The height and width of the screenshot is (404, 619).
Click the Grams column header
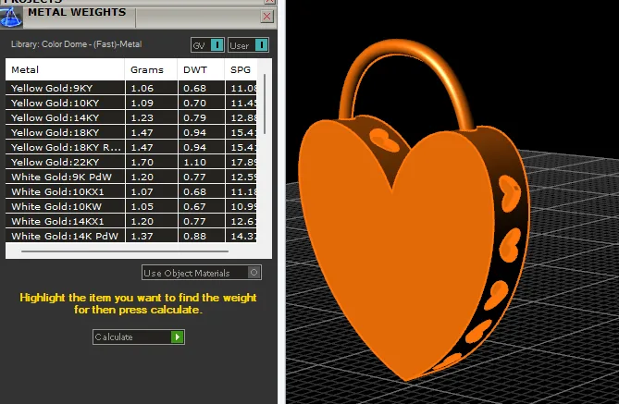pos(151,70)
